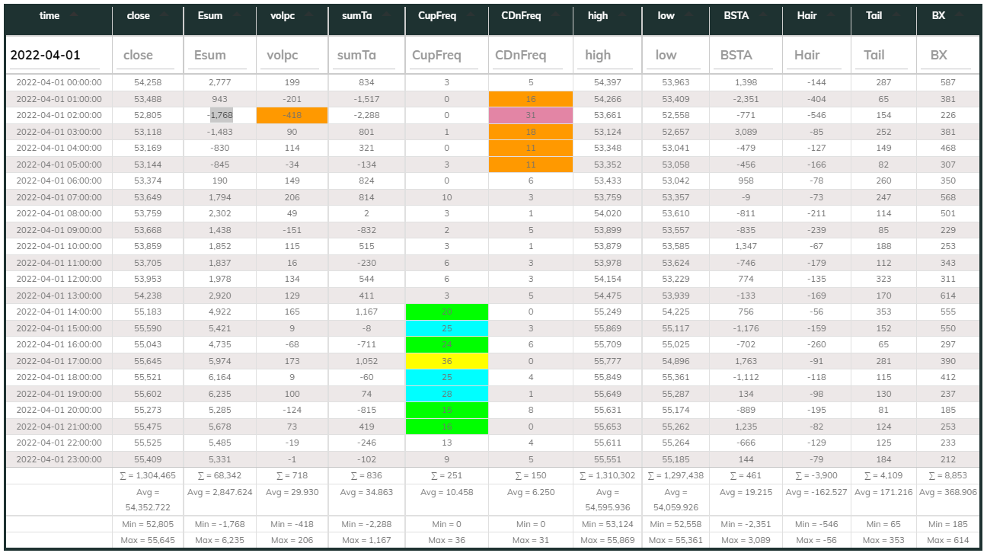Select the CupFreq footer Max = 36
The width and height of the screenshot is (987, 553).
click(446, 540)
